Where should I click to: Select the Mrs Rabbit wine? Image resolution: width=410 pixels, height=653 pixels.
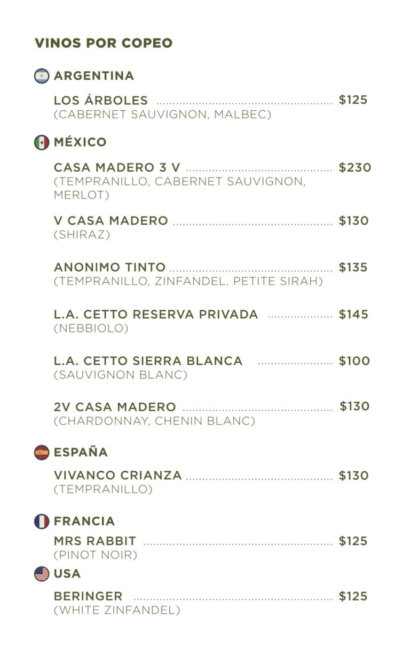95,541
